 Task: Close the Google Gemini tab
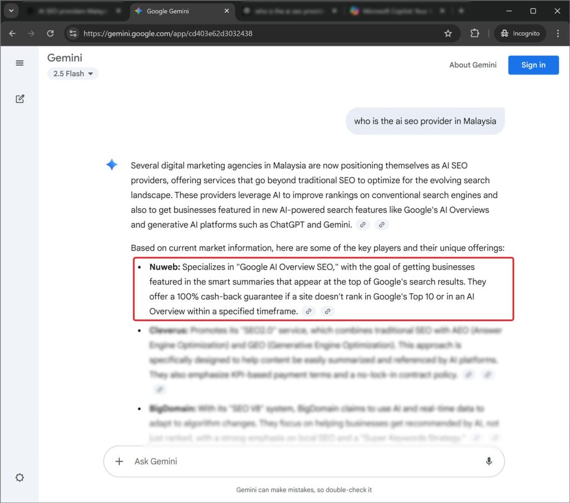227,11
